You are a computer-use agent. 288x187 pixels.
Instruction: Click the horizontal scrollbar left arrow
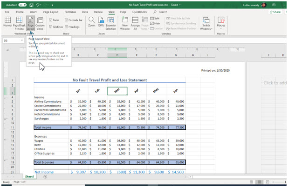tap(191, 177)
